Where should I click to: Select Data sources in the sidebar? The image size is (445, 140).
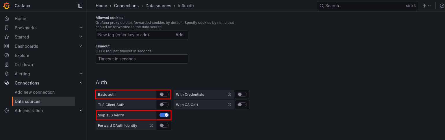(x=27, y=101)
